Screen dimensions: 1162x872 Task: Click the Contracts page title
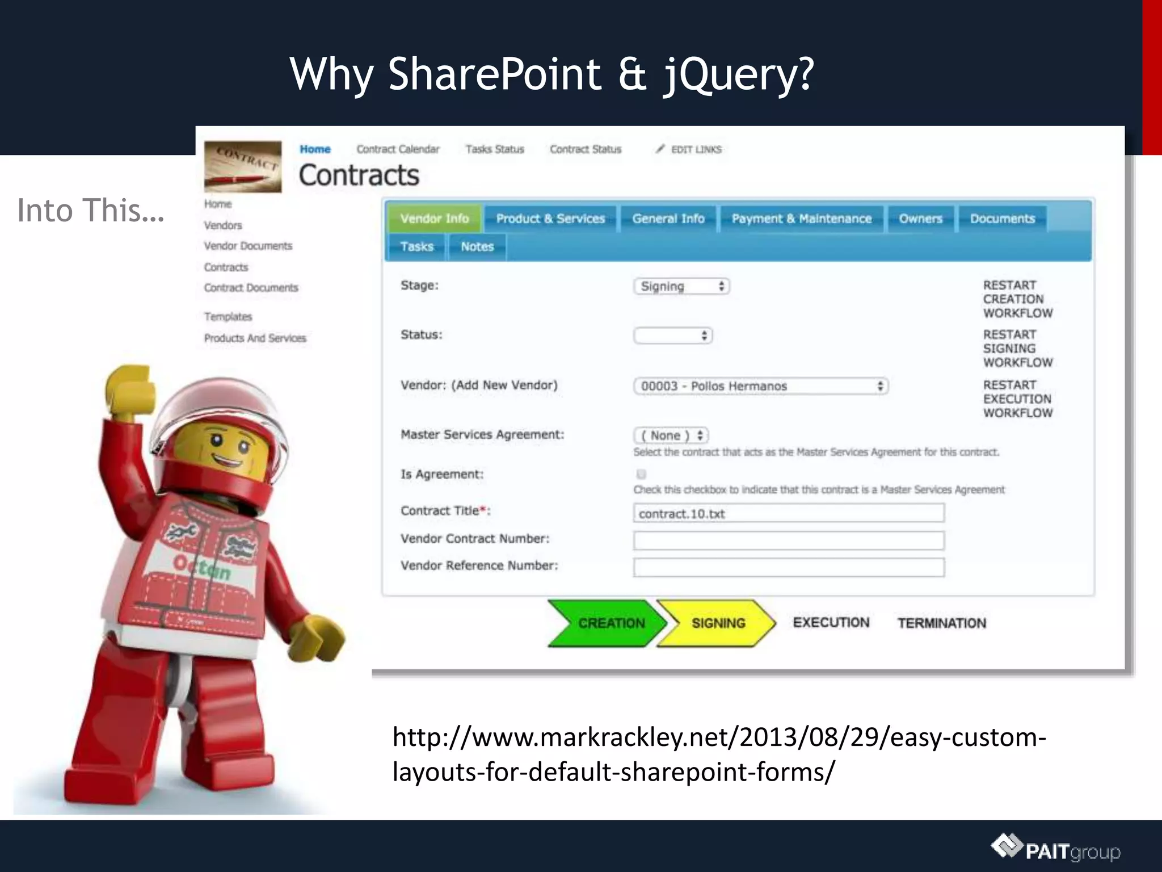pos(359,175)
